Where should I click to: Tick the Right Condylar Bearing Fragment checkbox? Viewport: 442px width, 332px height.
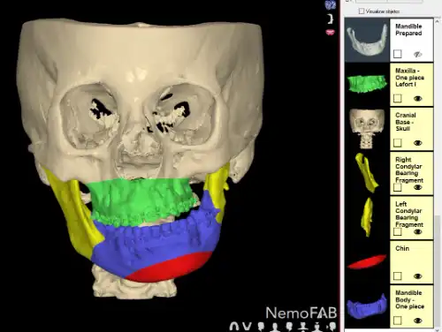pos(397,187)
